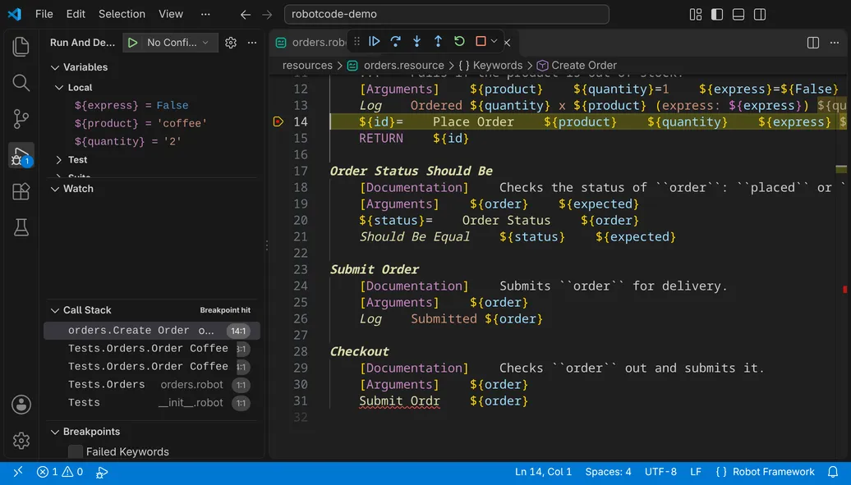
Task: Step Into in the debug toolbar
Action: pos(416,41)
